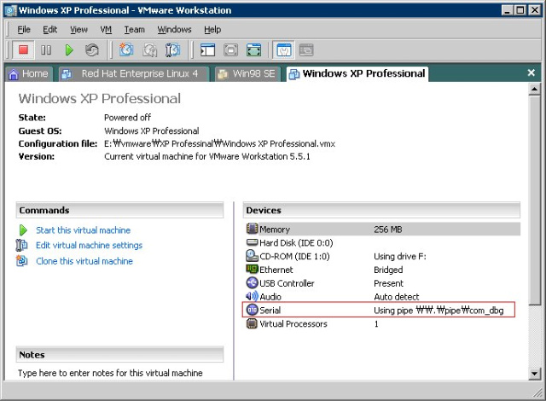Select the USB Controller label
Screen dimensions: 546x401
[x=287, y=283]
